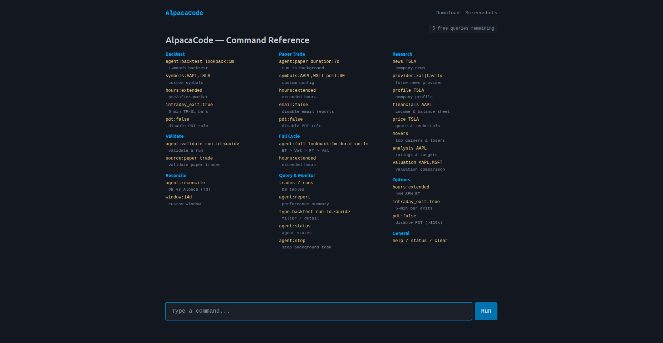
Task: Select the help / status / clear entry
Action: pos(420,240)
